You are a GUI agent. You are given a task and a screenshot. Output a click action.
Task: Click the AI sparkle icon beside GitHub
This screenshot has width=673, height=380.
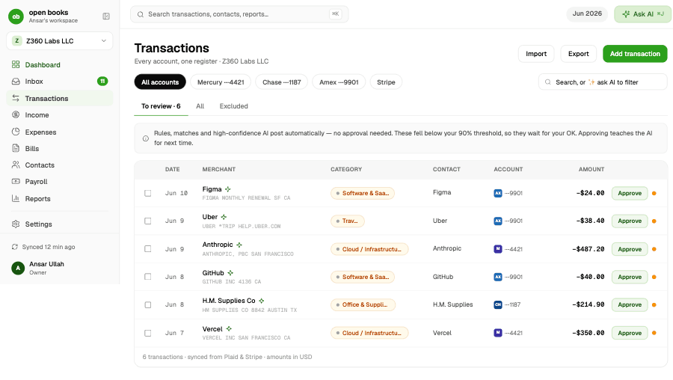pyautogui.click(x=230, y=272)
